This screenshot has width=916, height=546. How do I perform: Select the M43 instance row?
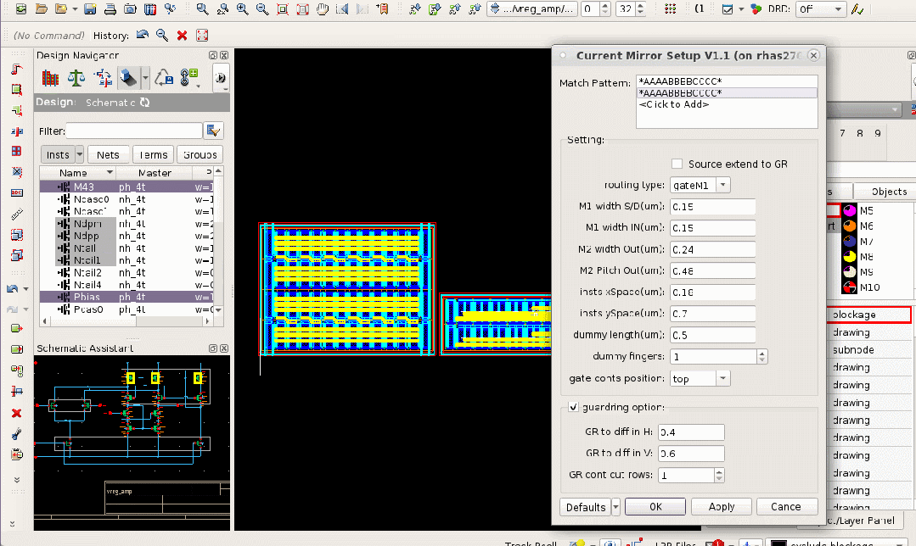click(126, 187)
